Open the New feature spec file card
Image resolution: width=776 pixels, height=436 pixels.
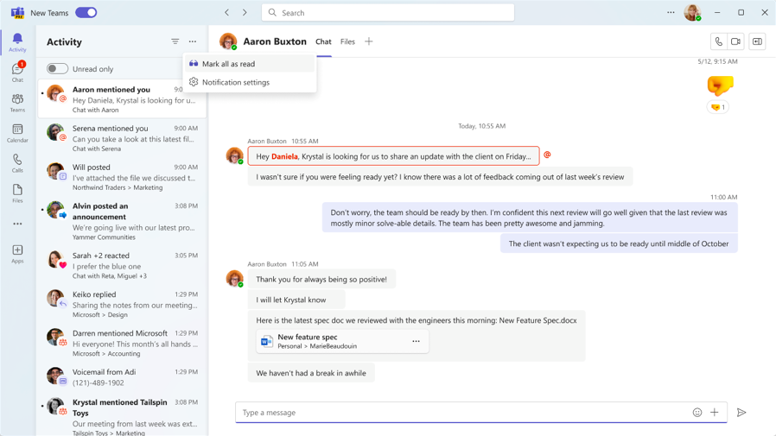point(342,341)
